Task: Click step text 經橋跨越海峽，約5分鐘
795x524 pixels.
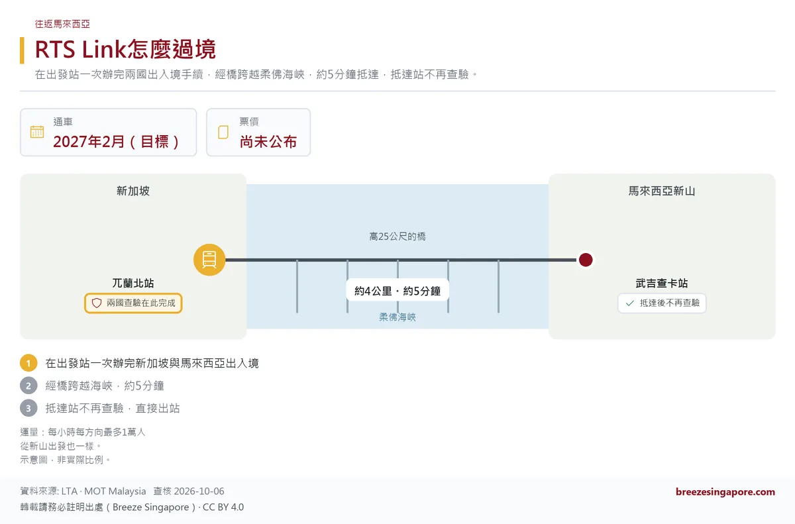Action: click(x=105, y=386)
